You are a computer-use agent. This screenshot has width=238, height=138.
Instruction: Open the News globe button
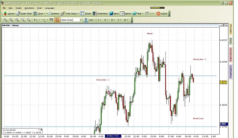(114, 14)
